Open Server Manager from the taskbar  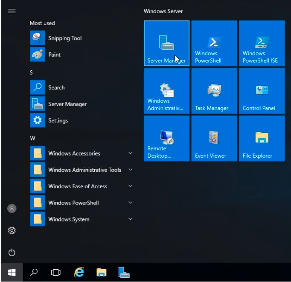pos(124,272)
